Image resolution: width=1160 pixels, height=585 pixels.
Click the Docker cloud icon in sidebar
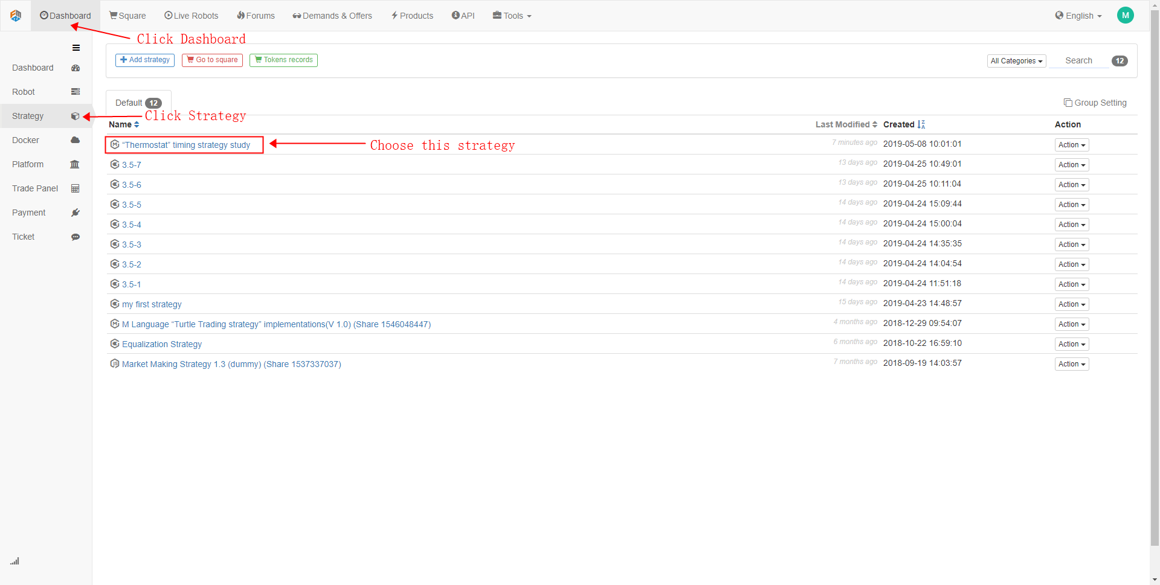point(76,140)
